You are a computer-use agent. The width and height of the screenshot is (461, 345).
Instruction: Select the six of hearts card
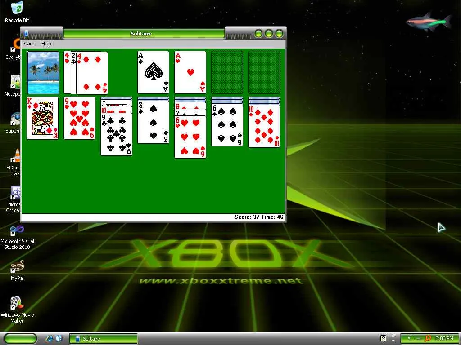click(190, 137)
